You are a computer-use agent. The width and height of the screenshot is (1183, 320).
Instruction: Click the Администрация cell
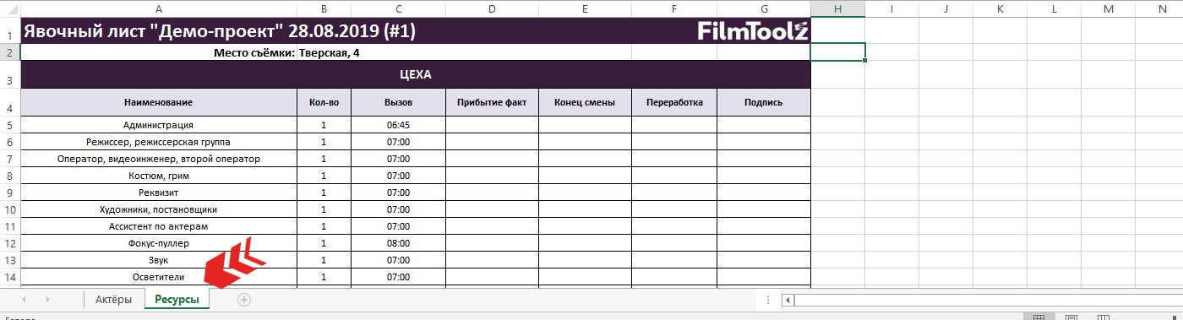point(159,125)
